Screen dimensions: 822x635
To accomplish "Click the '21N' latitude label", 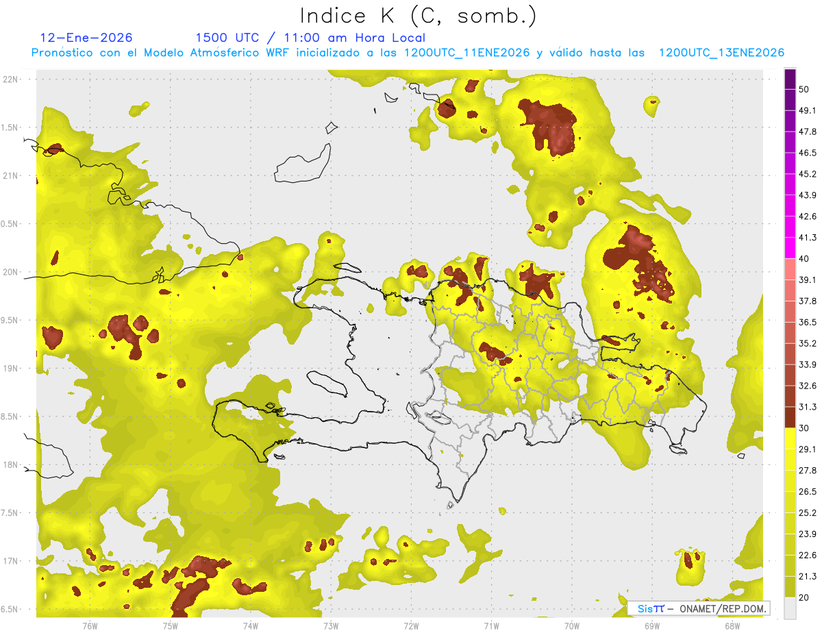I will tap(12, 175).
